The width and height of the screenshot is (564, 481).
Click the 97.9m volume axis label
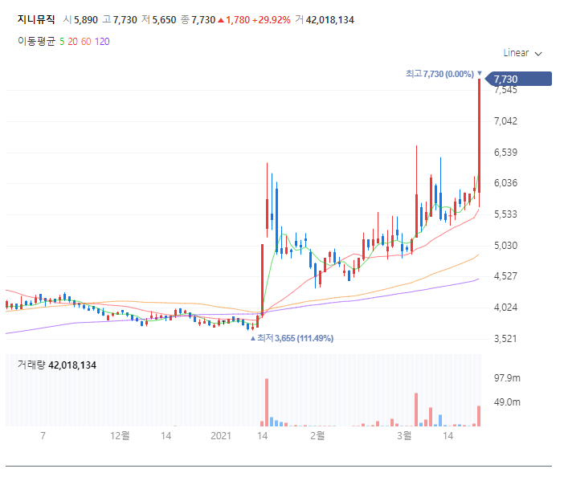coord(507,378)
